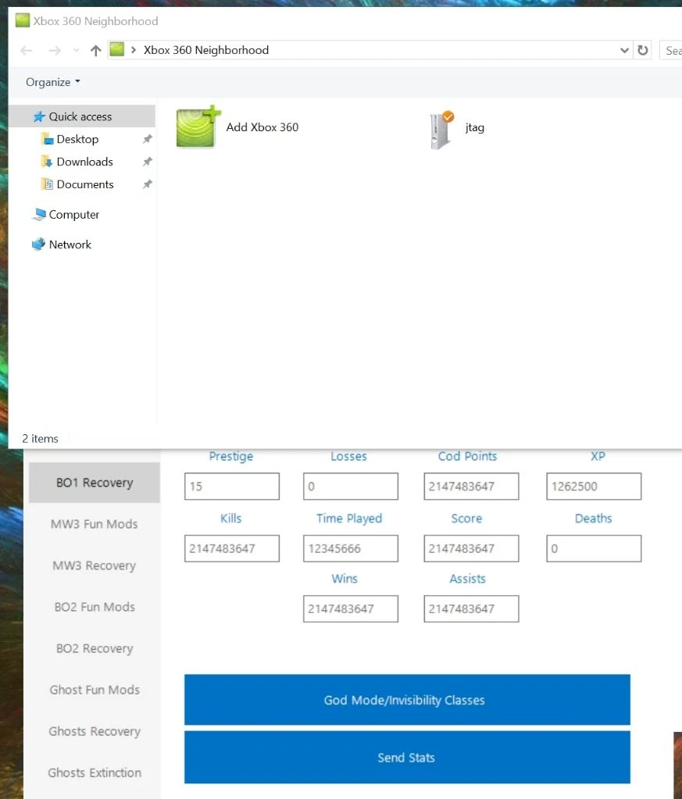Click the Wins input field
The height and width of the screenshot is (799, 682).
[351, 608]
